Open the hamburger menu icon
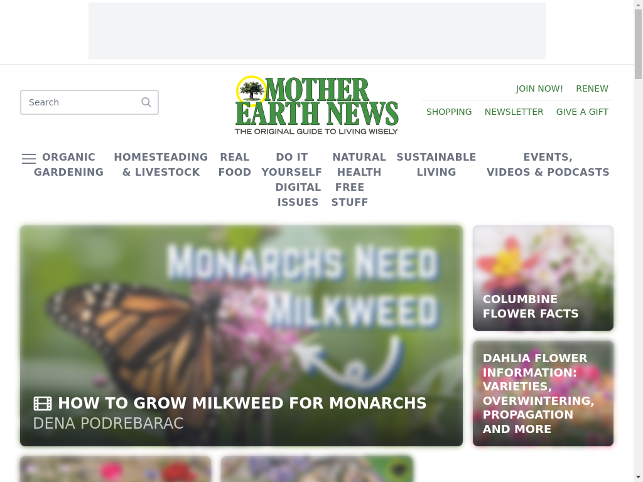Screen dimensions: 643x482 tap(29, 159)
